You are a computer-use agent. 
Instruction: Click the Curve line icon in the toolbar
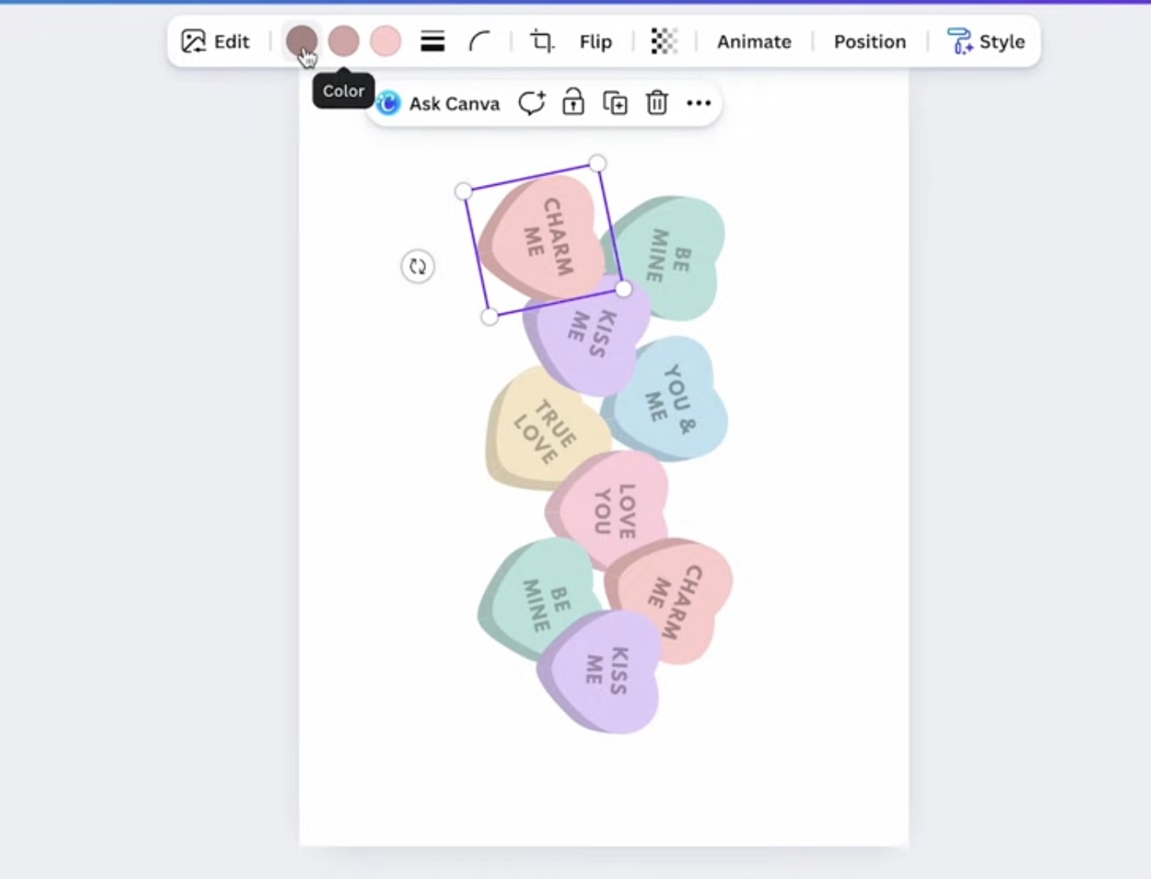tap(480, 41)
